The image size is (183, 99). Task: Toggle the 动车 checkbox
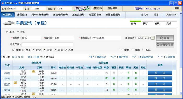[23, 50]
